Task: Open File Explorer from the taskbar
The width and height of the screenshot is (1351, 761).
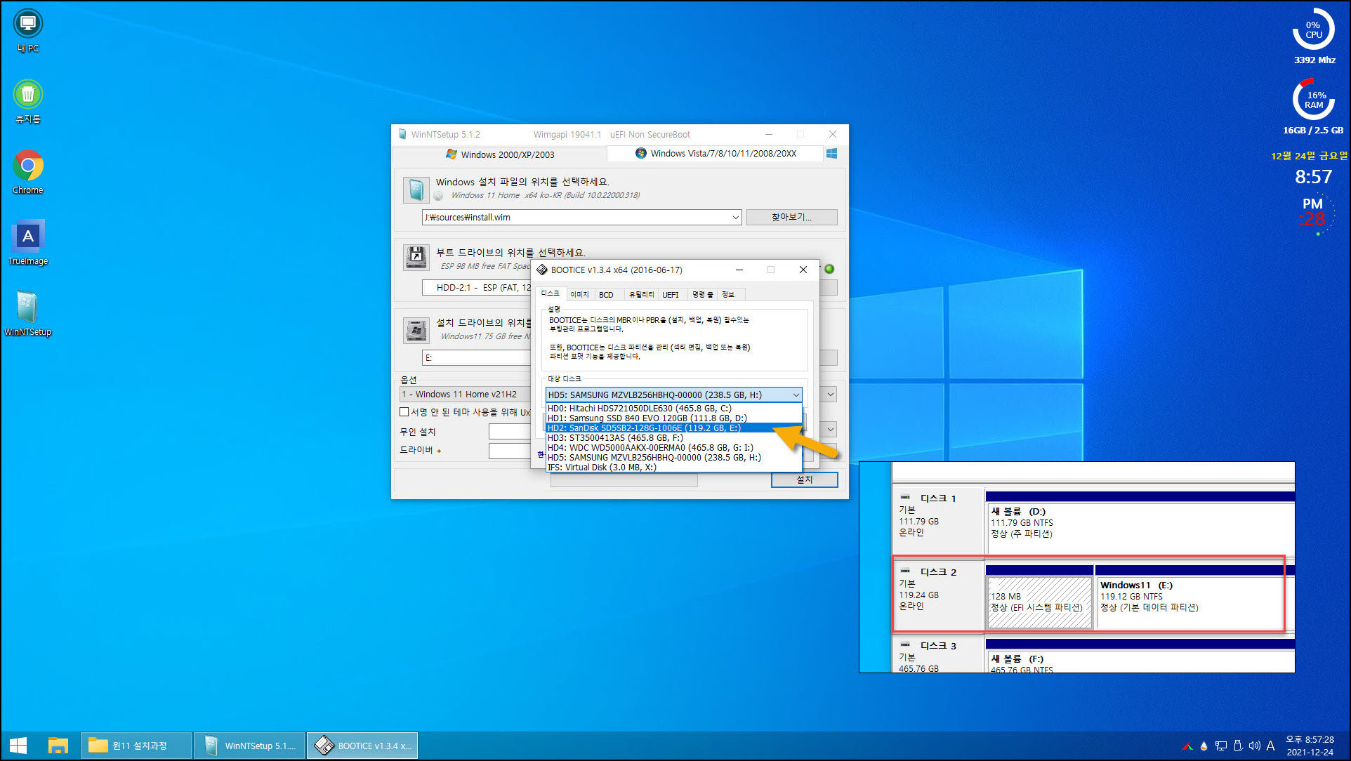Action: [x=58, y=746]
